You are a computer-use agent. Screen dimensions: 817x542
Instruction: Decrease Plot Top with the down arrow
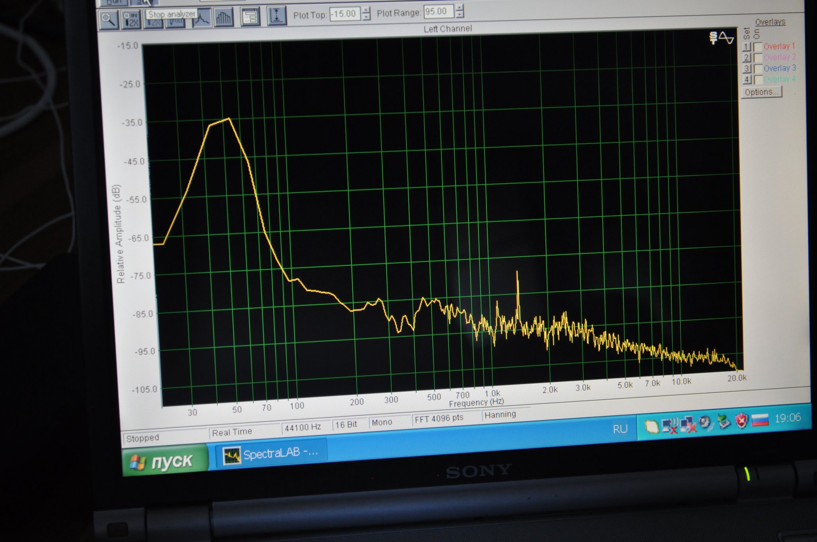point(366,17)
